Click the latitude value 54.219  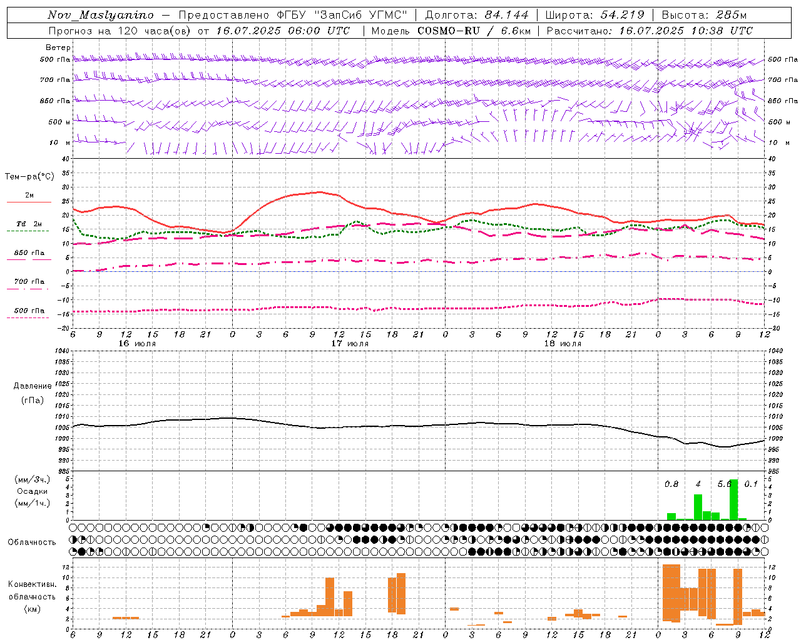(623, 15)
